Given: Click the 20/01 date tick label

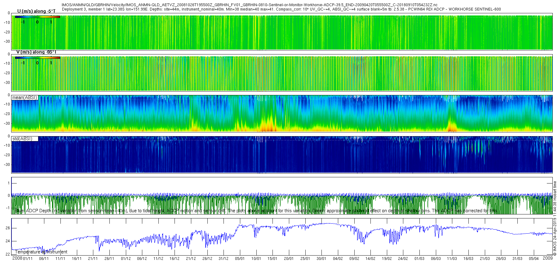Looking at the screenshot, I should (289, 259).
